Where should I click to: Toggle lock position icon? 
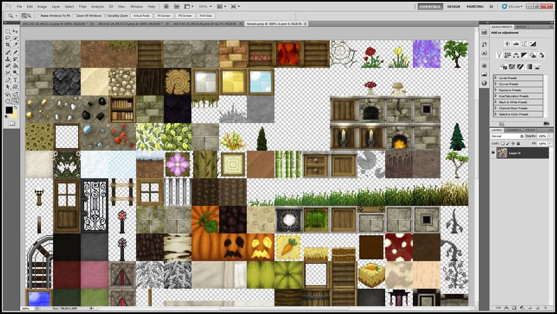(514, 144)
